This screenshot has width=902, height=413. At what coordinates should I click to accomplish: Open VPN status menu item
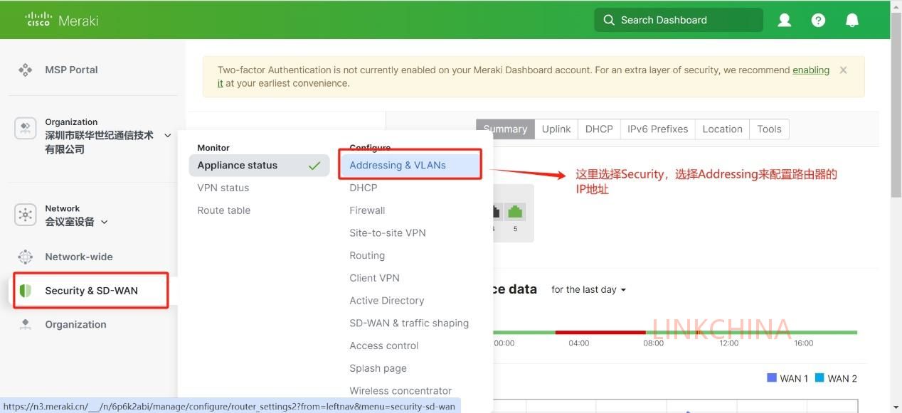[223, 188]
